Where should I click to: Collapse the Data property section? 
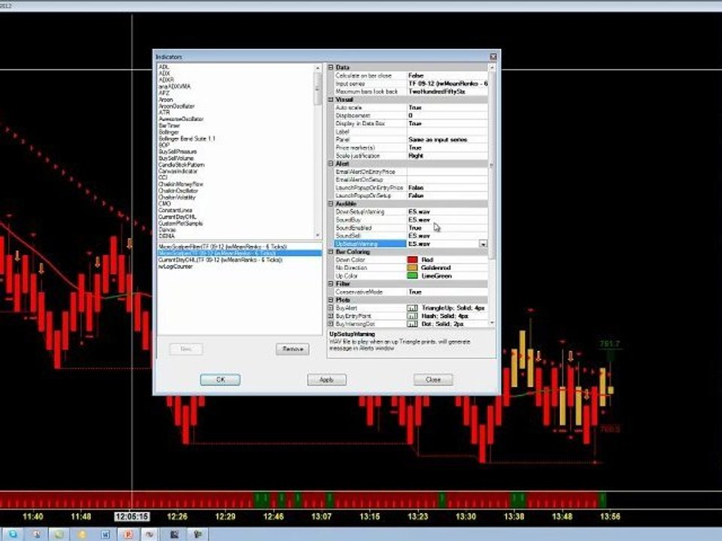330,67
